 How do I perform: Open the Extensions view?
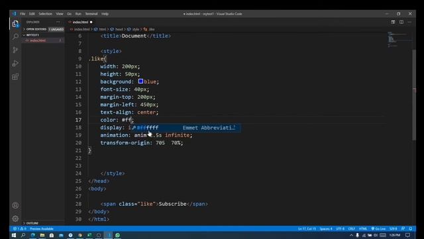pos(15,77)
